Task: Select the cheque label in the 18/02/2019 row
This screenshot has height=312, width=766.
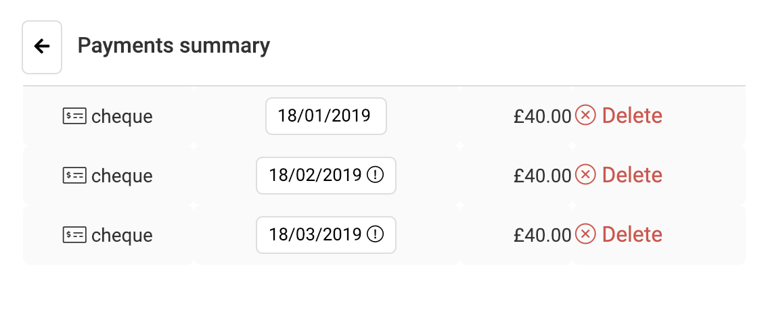Action: click(x=122, y=177)
